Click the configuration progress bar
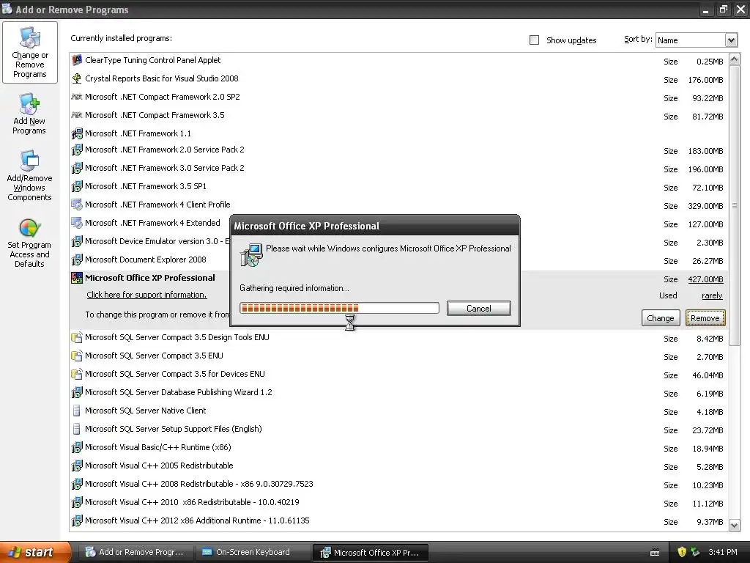This screenshot has width=750, height=563. point(339,308)
